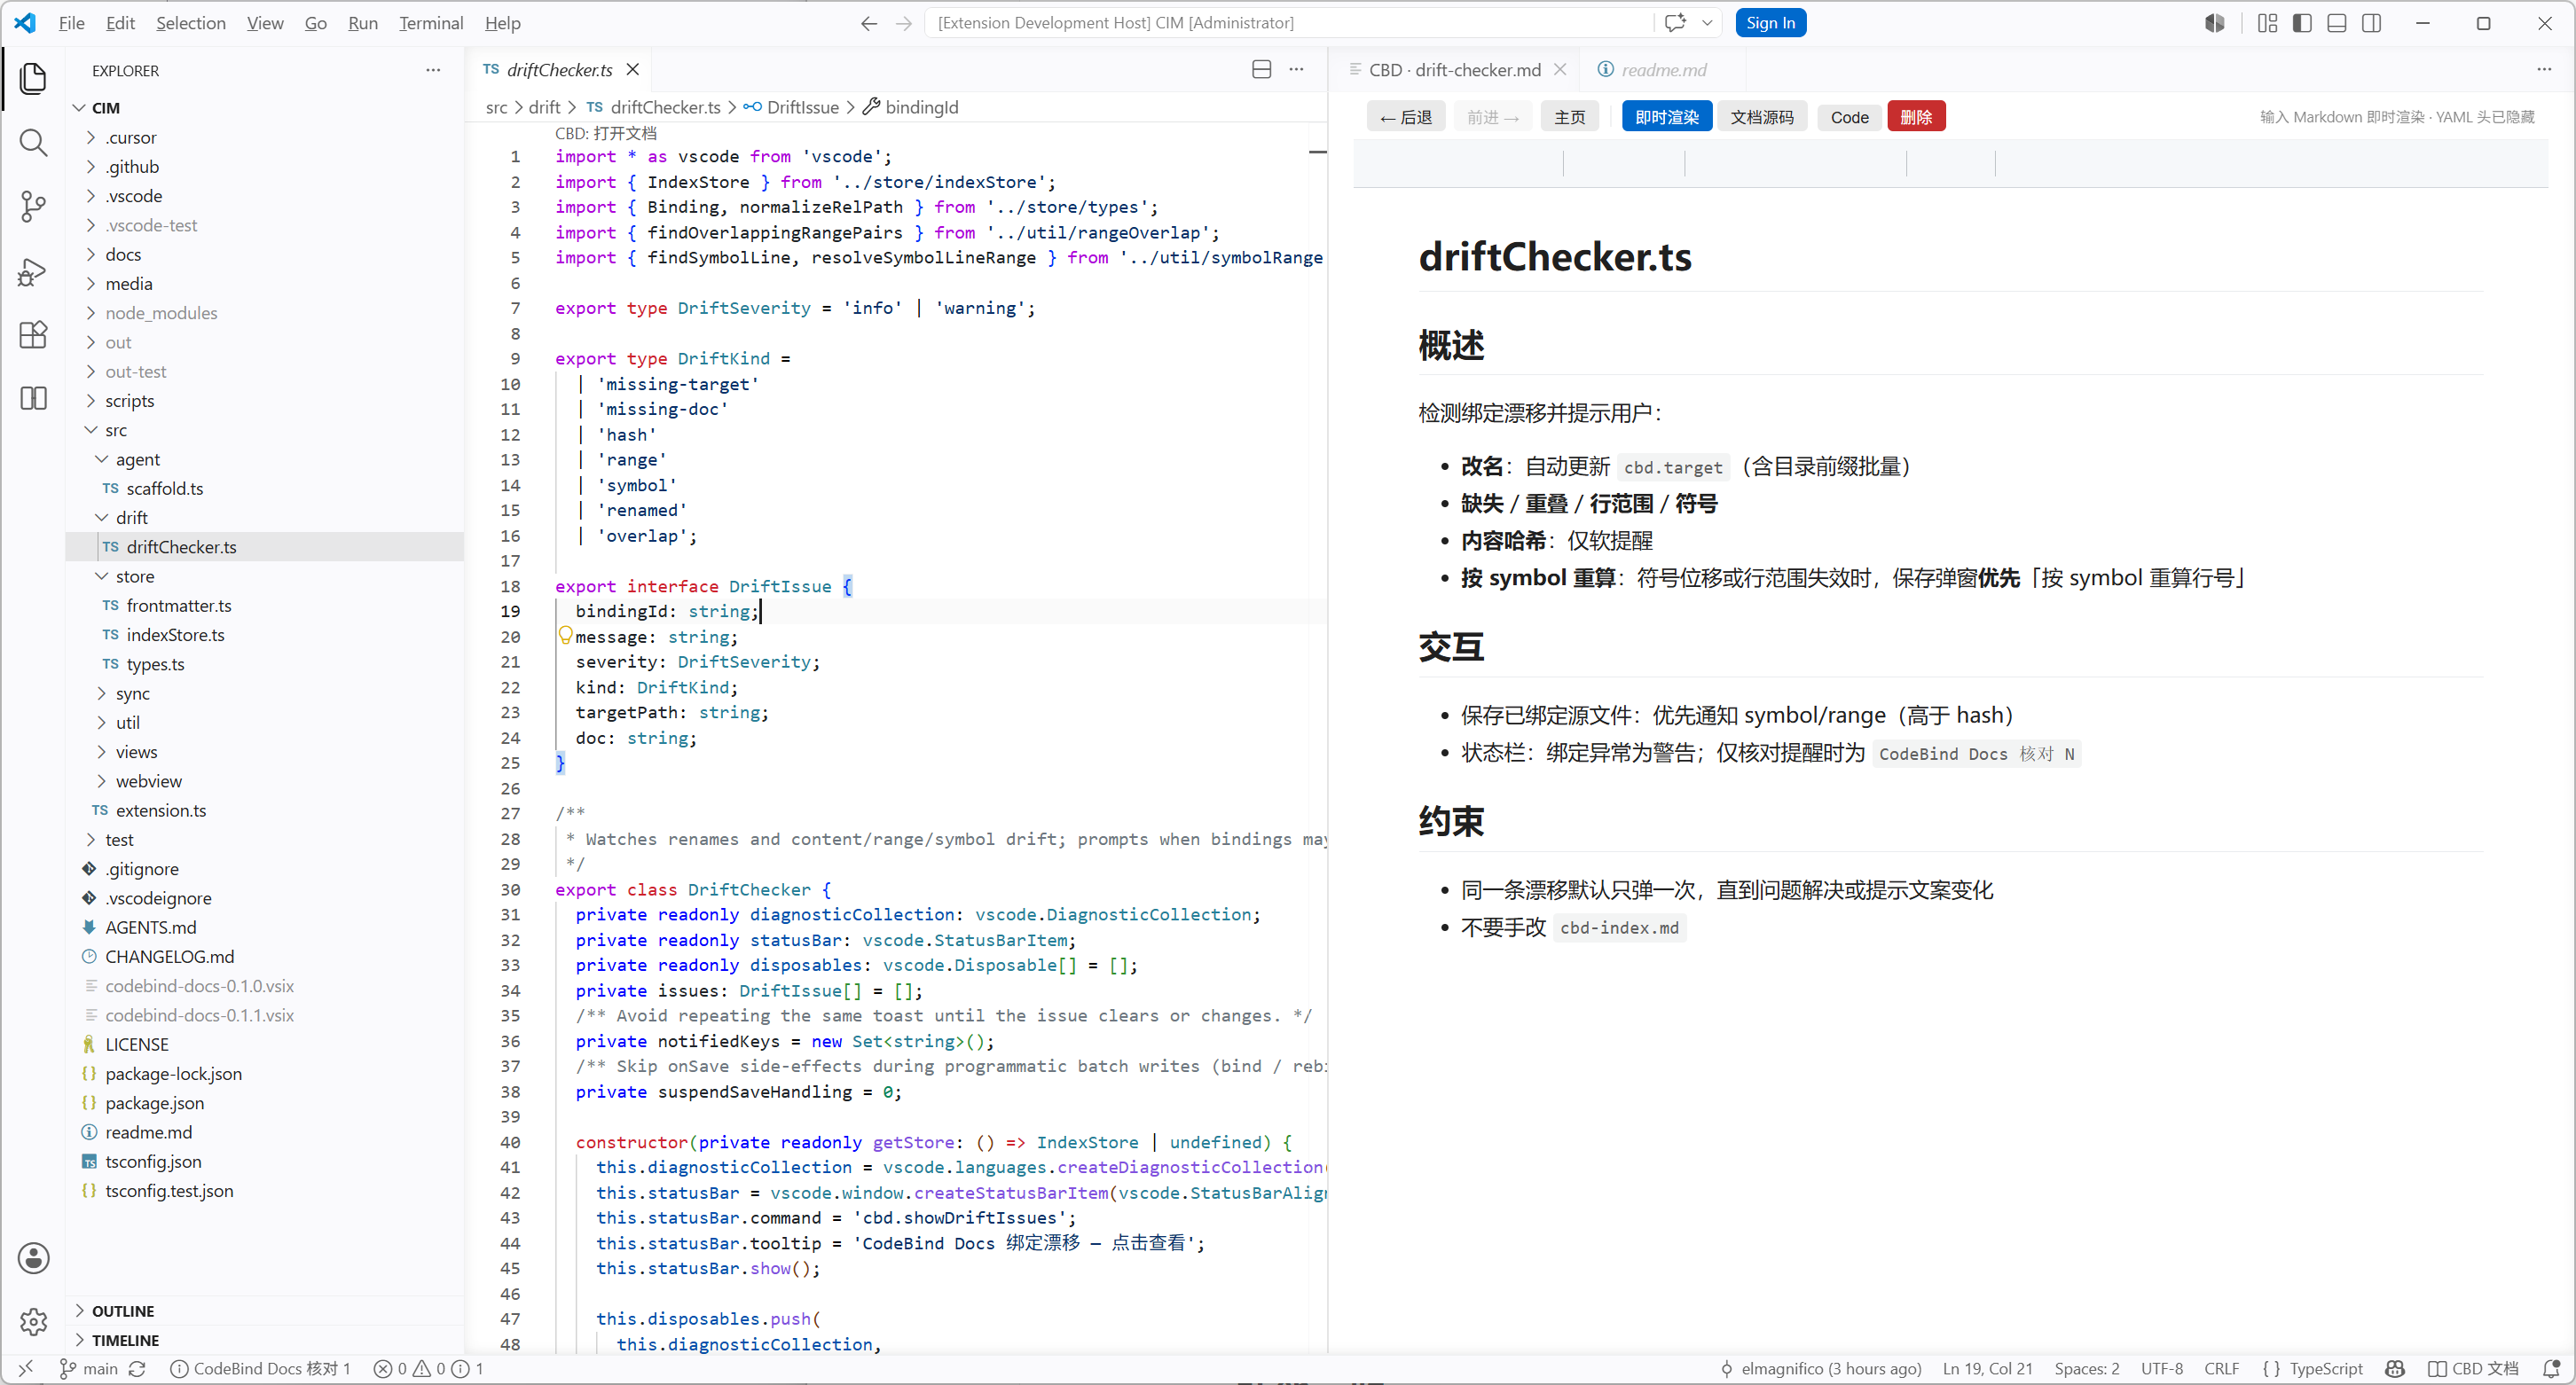Image resolution: width=2576 pixels, height=1385 pixels.
Task: Toggle the secondary side bar layout button
Action: [x=2371, y=23]
